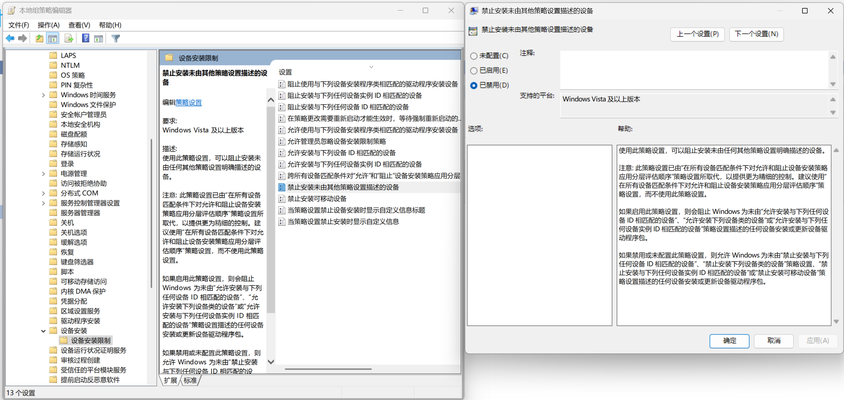Expand the 电源管理 tree node
This screenshot has width=844, height=400.
[x=43, y=174]
